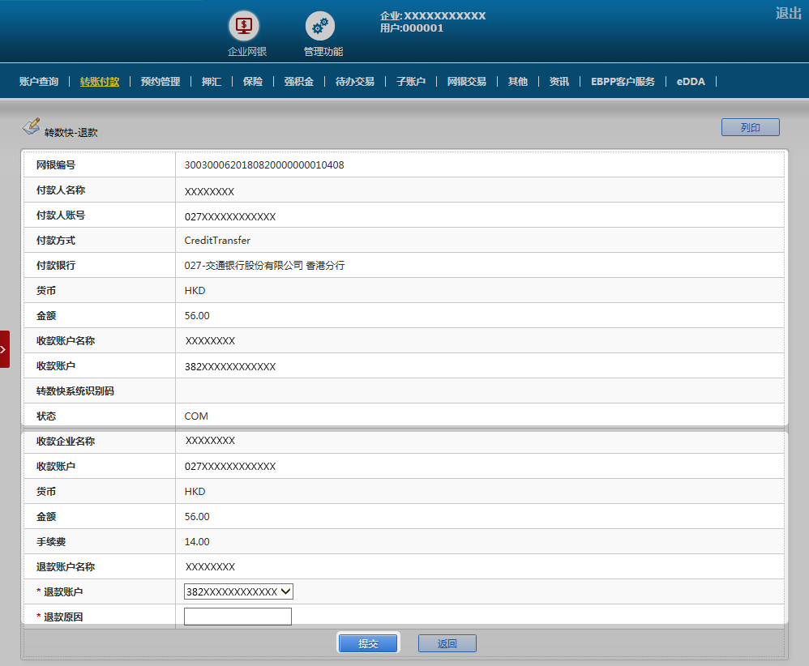Image resolution: width=809 pixels, height=666 pixels.
Task: Go to the 押汇 menu
Action: (212, 81)
